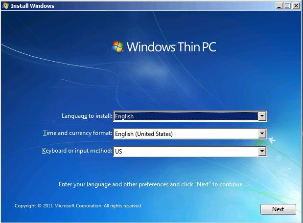Image resolution: width=303 pixels, height=223 pixels.
Task: Click the 'Keyboard or input method' label
Action: tap(77, 151)
